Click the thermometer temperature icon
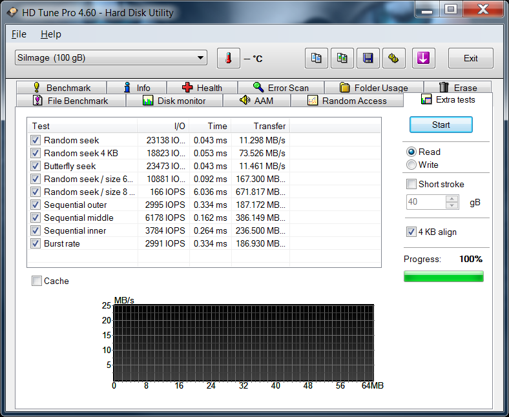Image resolution: width=509 pixels, height=417 pixels. 228,58
